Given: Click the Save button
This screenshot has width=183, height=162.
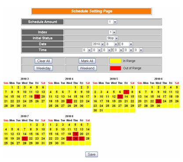Looking at the screenshot, I should pyautogui.click(x=91, y=155).
